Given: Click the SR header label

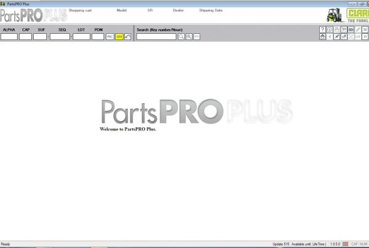Looking at the screenshot, I should tap(150, 10).
